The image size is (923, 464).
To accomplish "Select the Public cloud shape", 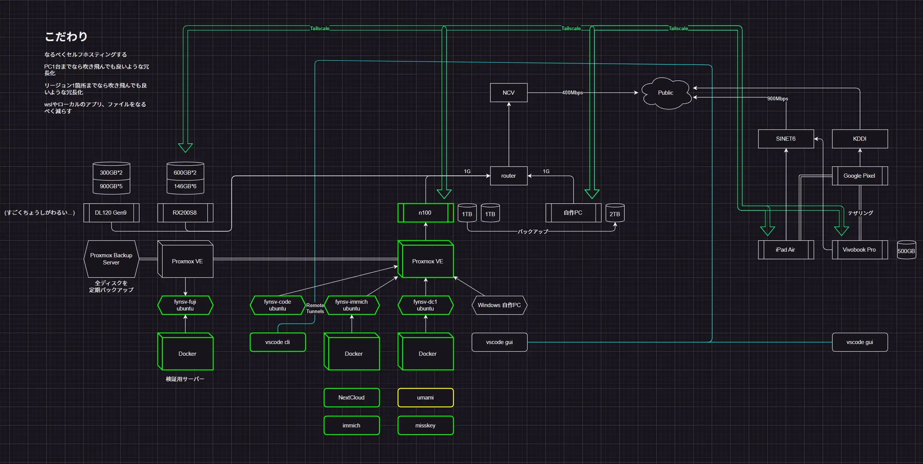I will [x=666, y=93].
